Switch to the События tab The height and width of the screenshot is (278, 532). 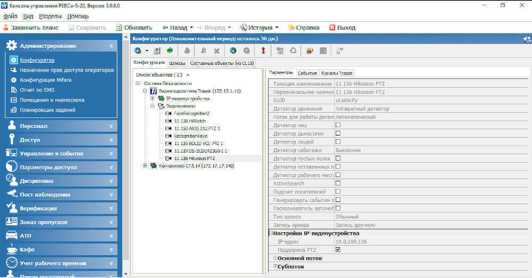[307, 73]
